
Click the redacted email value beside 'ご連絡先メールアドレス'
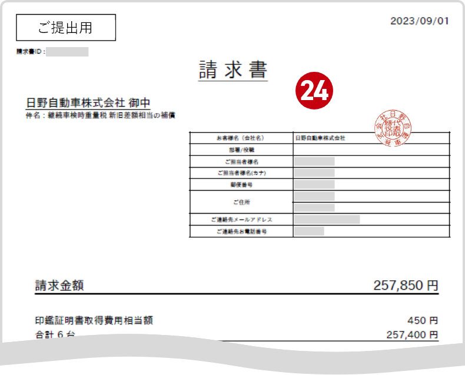327,220
